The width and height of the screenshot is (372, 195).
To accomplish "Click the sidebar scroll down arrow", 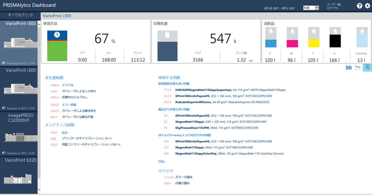I will [39, 190].
